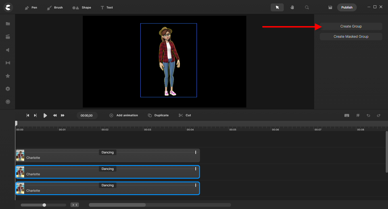Click the timeline zoom slider handle
The height and width of the screenshot is (209, 388).
pos(44,205)
